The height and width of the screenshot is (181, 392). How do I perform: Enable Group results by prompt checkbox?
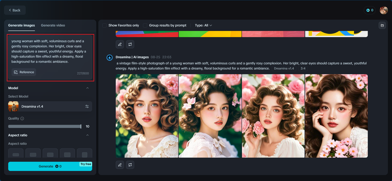(145, 25)
